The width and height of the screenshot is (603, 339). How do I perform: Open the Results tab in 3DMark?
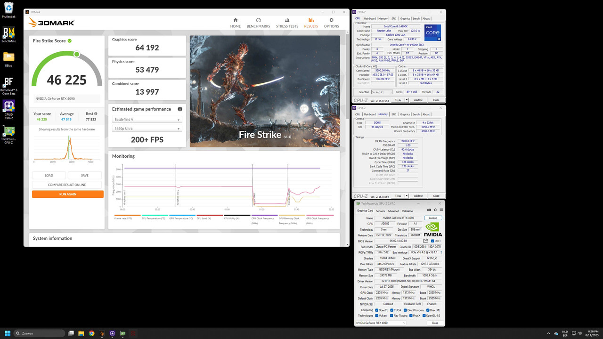pos(311,23)
